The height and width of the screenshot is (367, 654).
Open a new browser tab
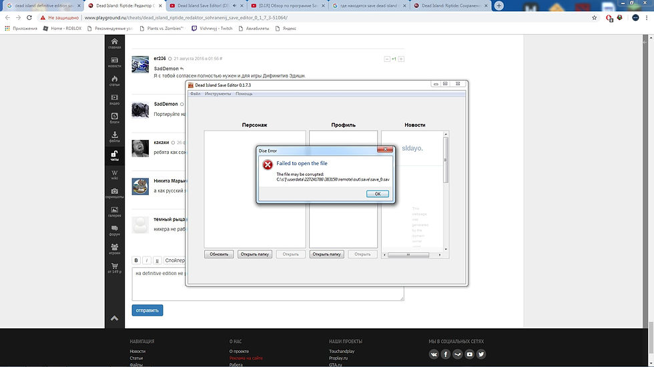499,6
